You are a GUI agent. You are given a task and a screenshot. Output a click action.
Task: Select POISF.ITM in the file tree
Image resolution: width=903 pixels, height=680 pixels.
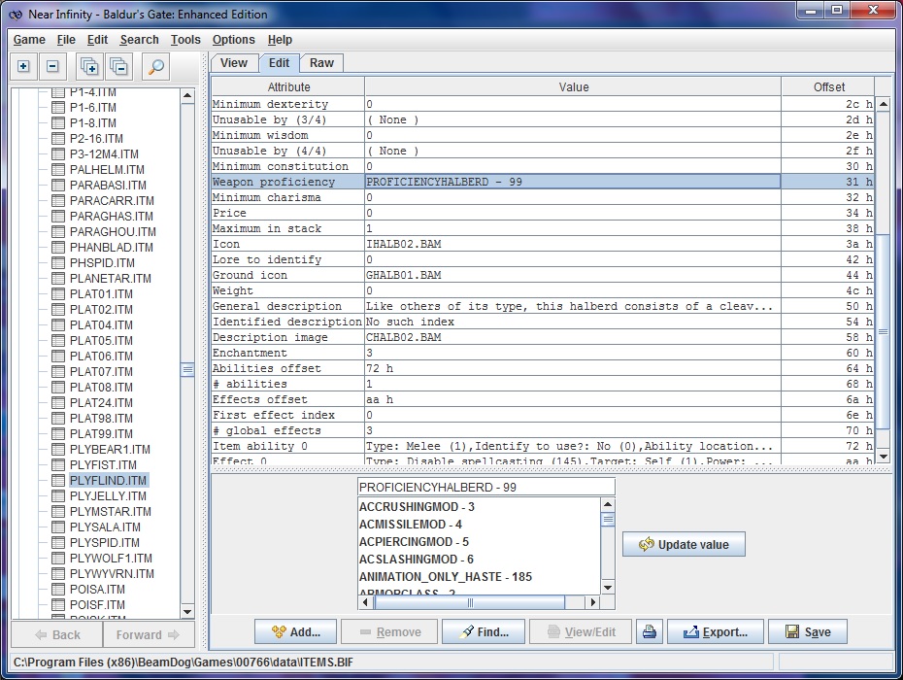coord(97,604)
